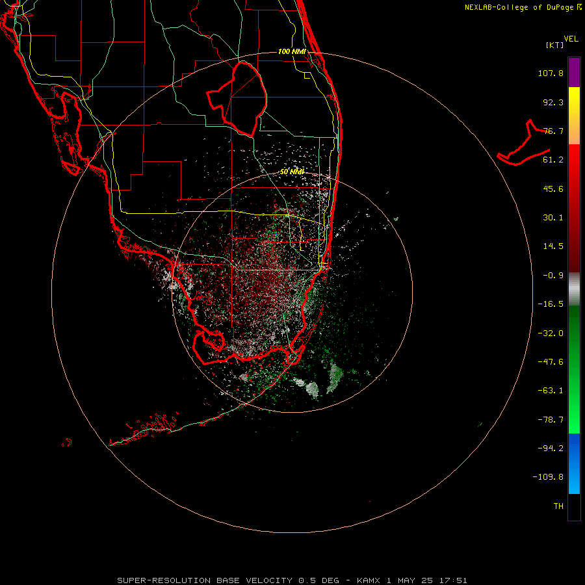Viewport: 585px width, 585px height.
Task: Click the [KT] units label
Action: pyautogui.click(x=554, y=45)
